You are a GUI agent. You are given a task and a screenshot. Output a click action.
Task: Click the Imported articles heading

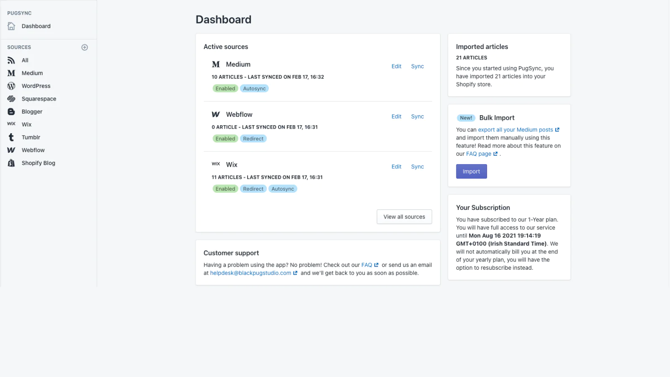pyautogui.click(x=482, y=47)
